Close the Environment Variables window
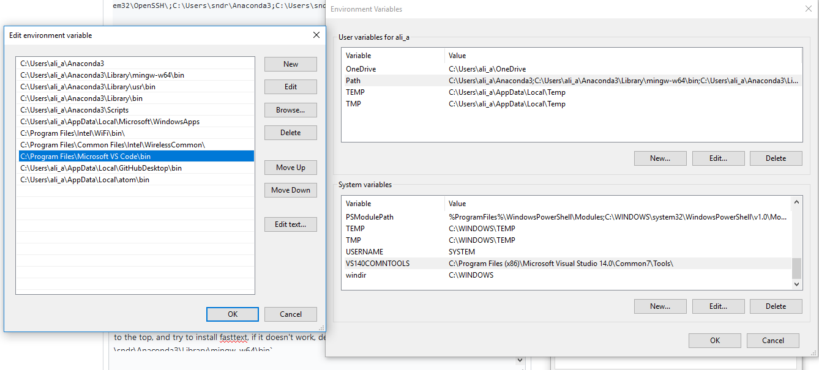Image resolution: width=819 pixels, height=370 pixels. [x=809, y=9]
